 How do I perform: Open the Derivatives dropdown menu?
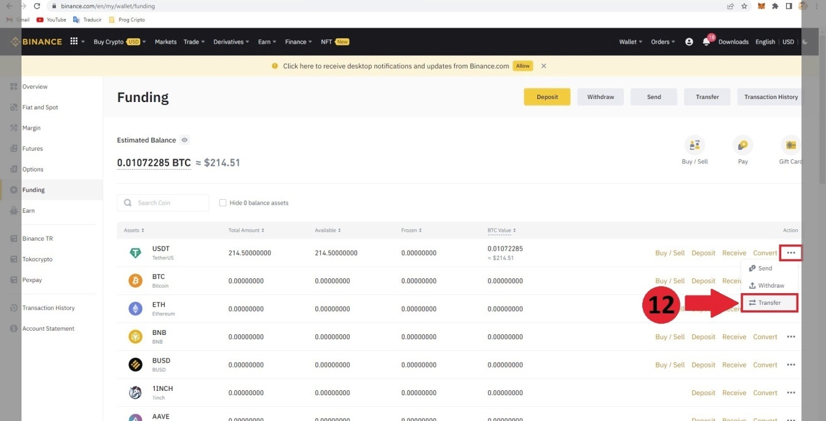[231, 42]
